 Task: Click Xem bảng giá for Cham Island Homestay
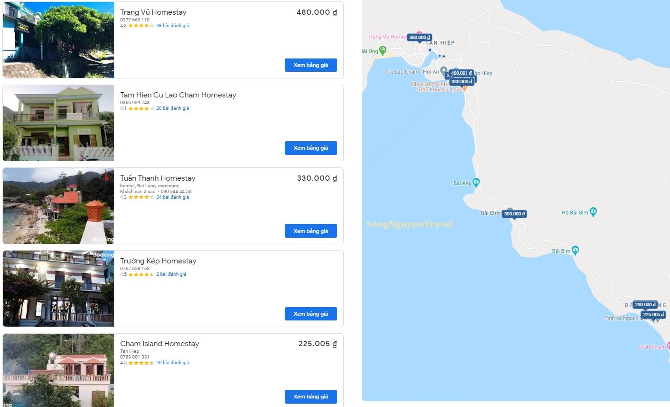coord(310,396)
